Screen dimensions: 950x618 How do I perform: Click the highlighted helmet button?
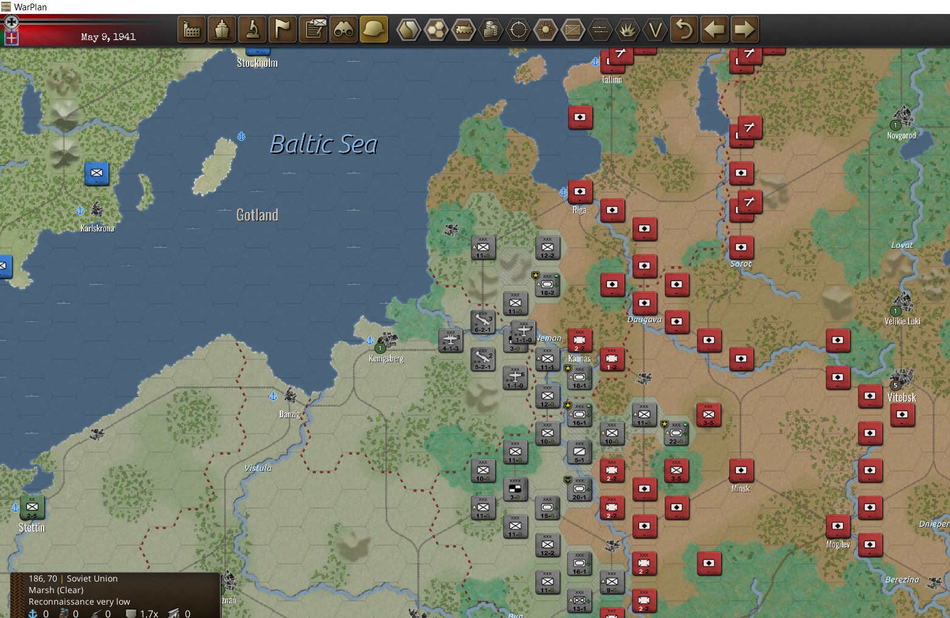pos(374,29)
